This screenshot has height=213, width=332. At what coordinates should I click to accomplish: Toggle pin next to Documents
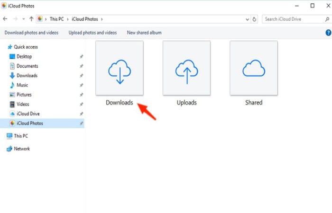point(81,66)
